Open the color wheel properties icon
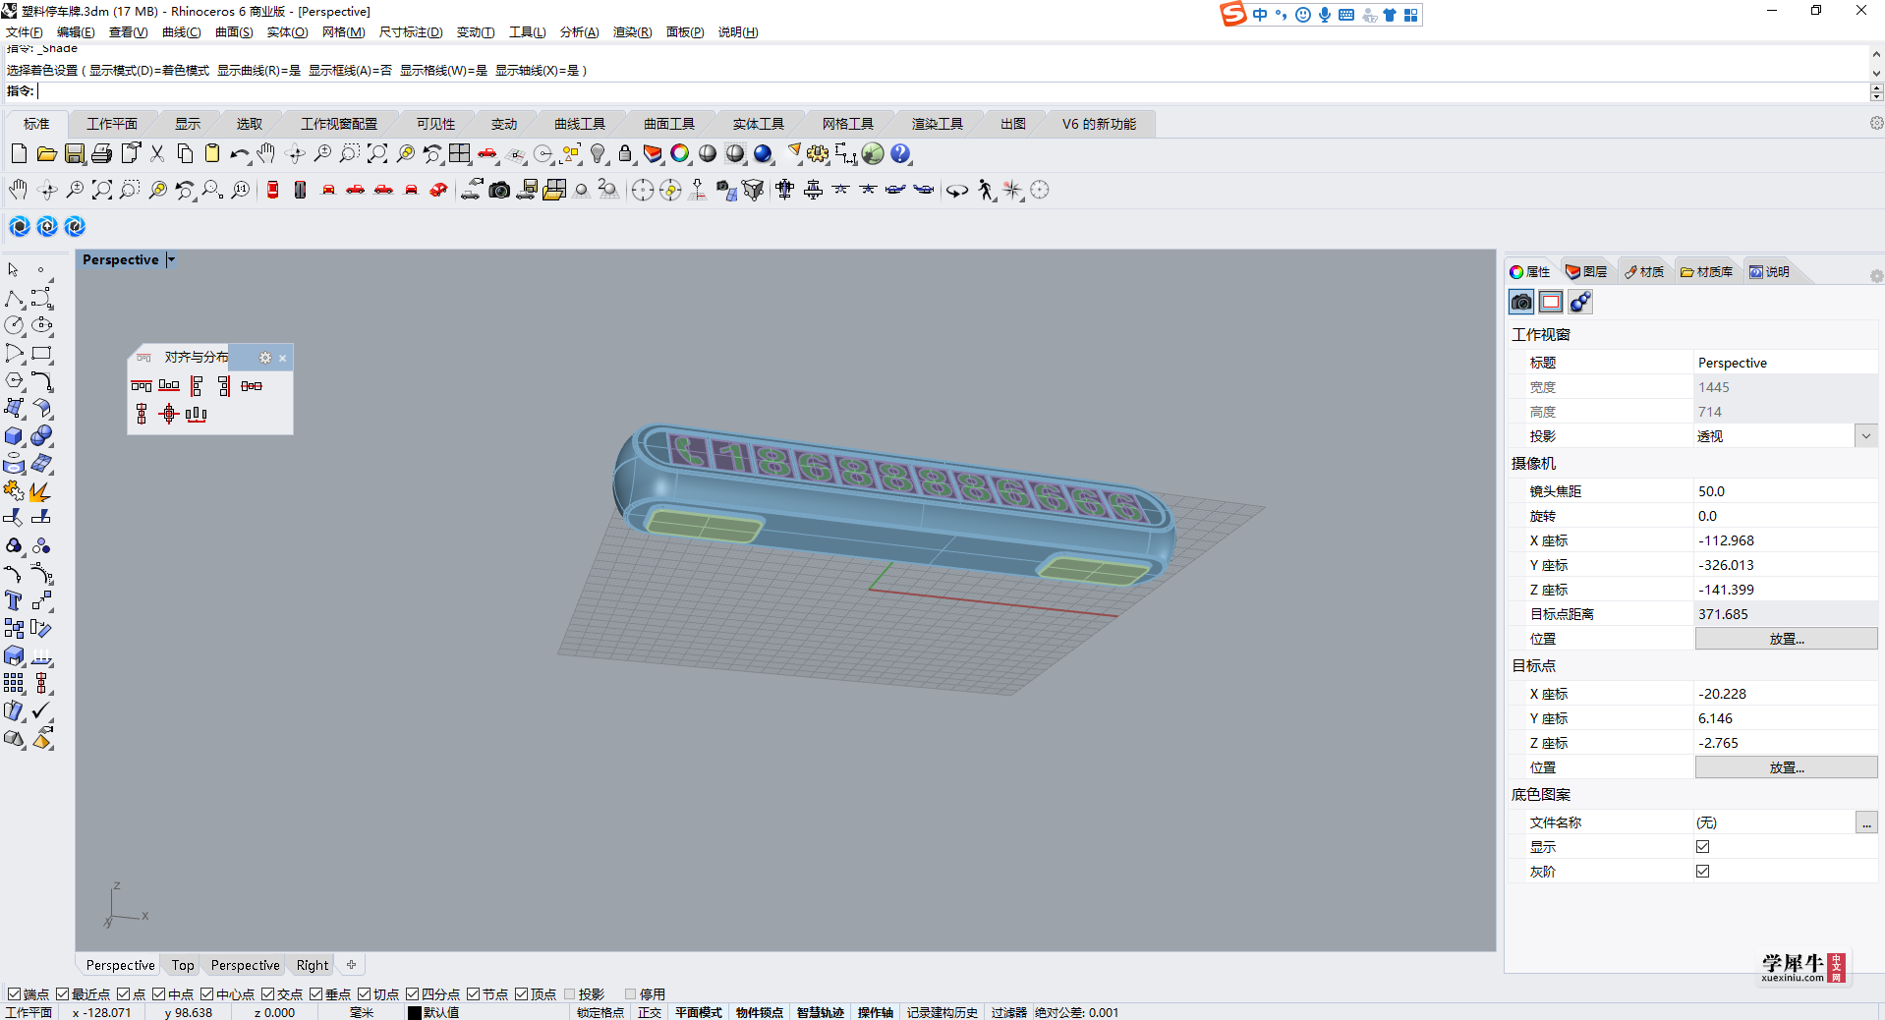This screenshot has height=1020, width=1885. [680, 153]
